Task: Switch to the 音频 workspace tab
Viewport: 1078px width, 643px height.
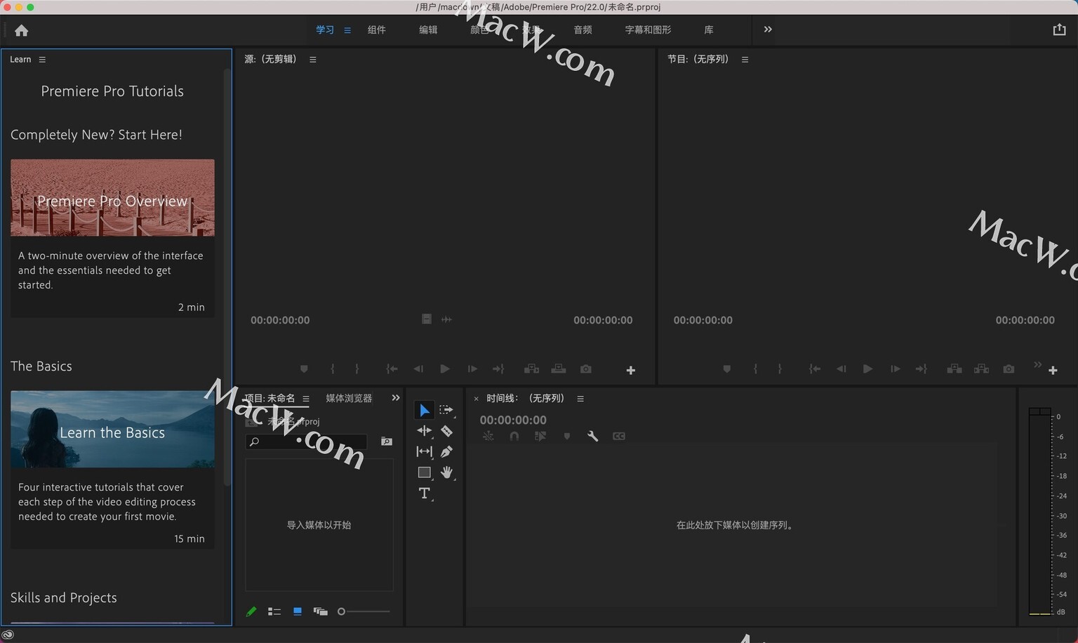Action: coord(583,30)
